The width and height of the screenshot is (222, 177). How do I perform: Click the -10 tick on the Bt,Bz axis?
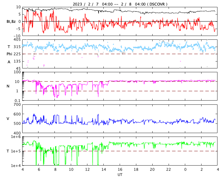17,36
